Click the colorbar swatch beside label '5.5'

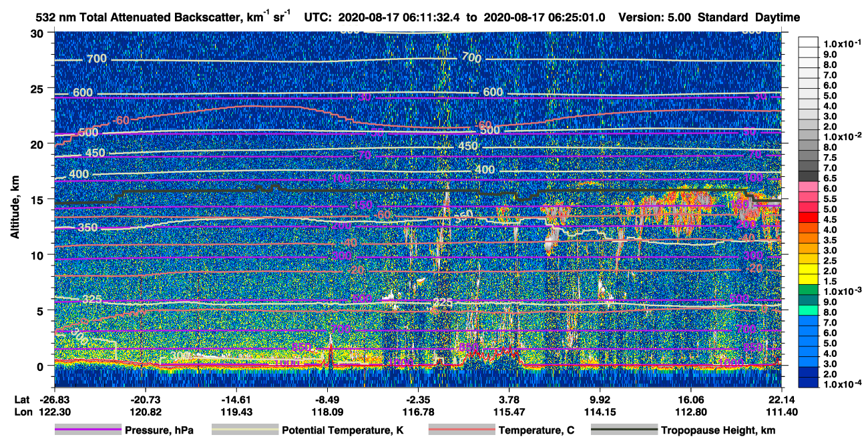click(x=809, y=195)
